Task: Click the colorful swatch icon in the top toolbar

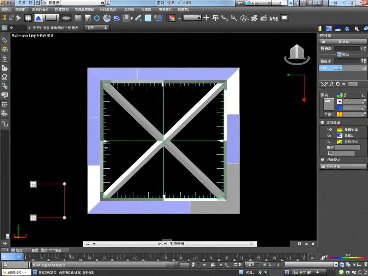Action: (x=172, y=18)
